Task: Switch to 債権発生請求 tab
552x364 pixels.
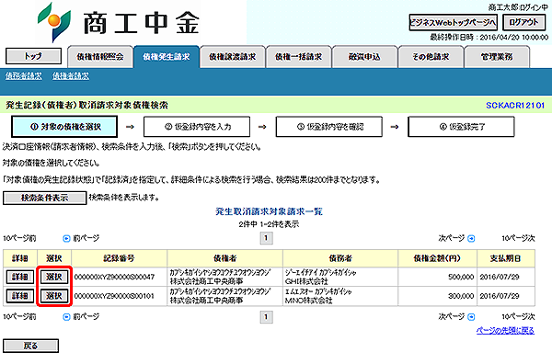Action: pyautogui.click(x=167, y=57)
